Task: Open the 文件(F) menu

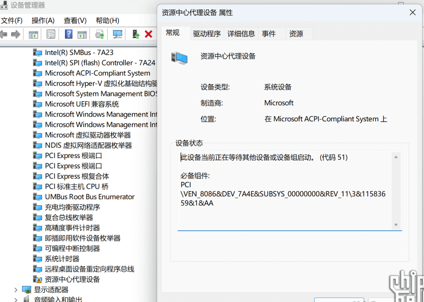Action: [x=12, y=20]
